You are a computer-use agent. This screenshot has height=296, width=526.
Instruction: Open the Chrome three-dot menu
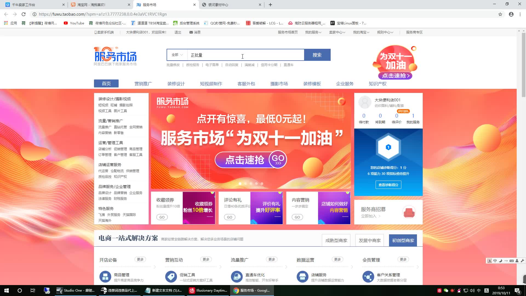click(520, 14)
